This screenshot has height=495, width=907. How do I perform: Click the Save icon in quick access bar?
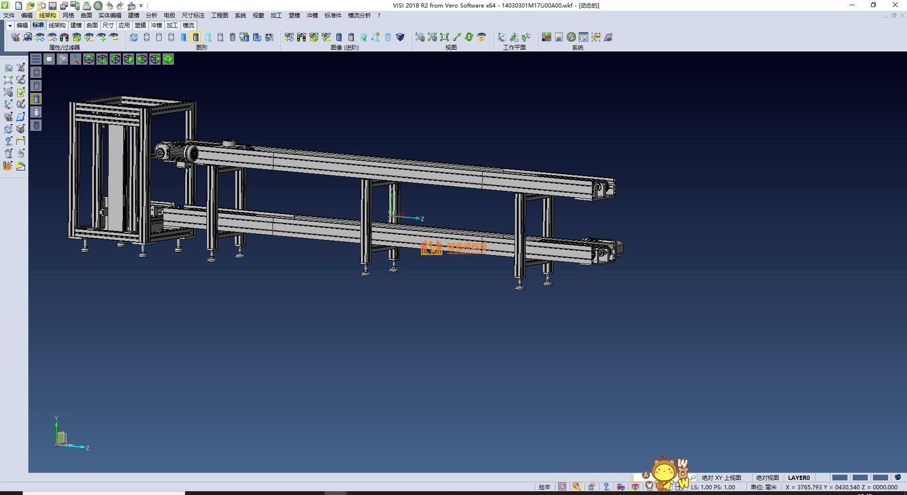click(x=52, y=6)
